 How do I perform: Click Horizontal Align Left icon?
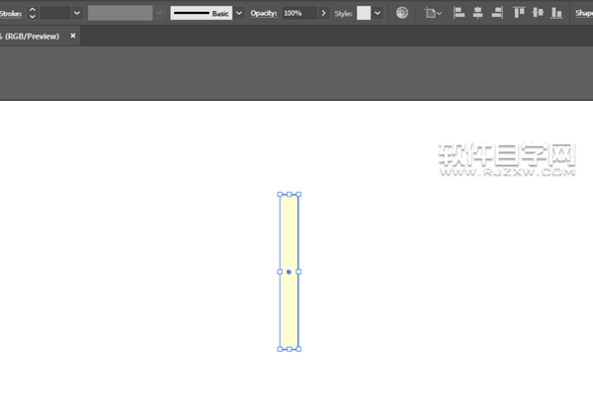(x=459, y=13)
